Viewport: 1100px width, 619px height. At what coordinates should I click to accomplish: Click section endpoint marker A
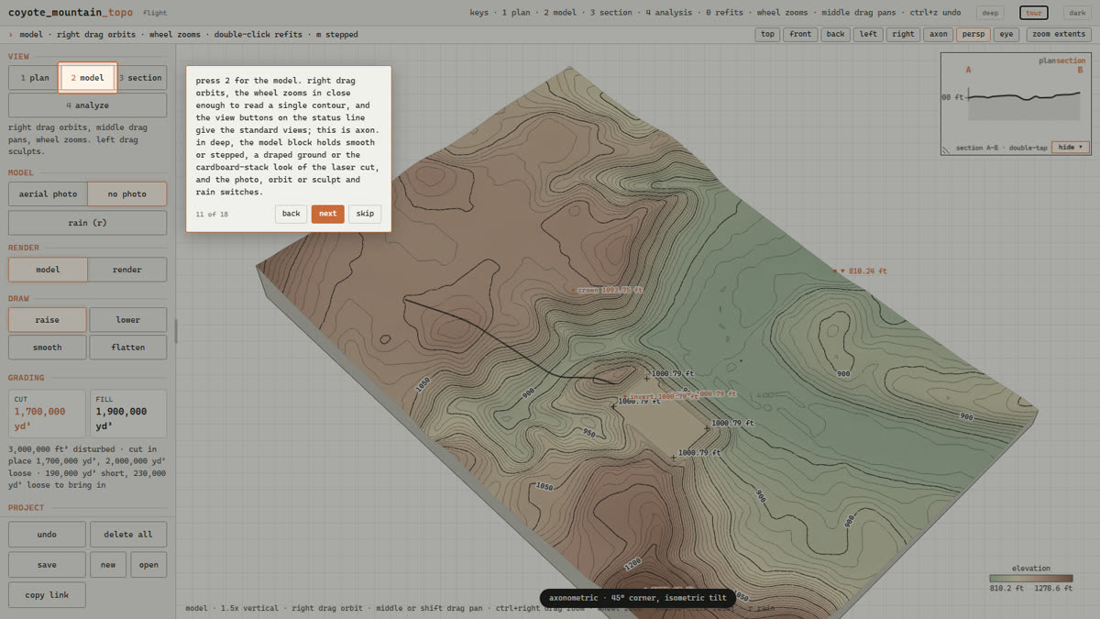[x=968, y=70]
